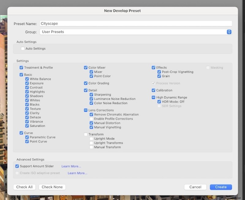Uncheck Point Curve under Curve
Image resolution: width=245 pixels, height=200 pixels.
click(x=27, y=141)
